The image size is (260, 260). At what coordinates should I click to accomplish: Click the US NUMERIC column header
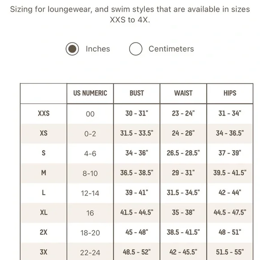90,93
